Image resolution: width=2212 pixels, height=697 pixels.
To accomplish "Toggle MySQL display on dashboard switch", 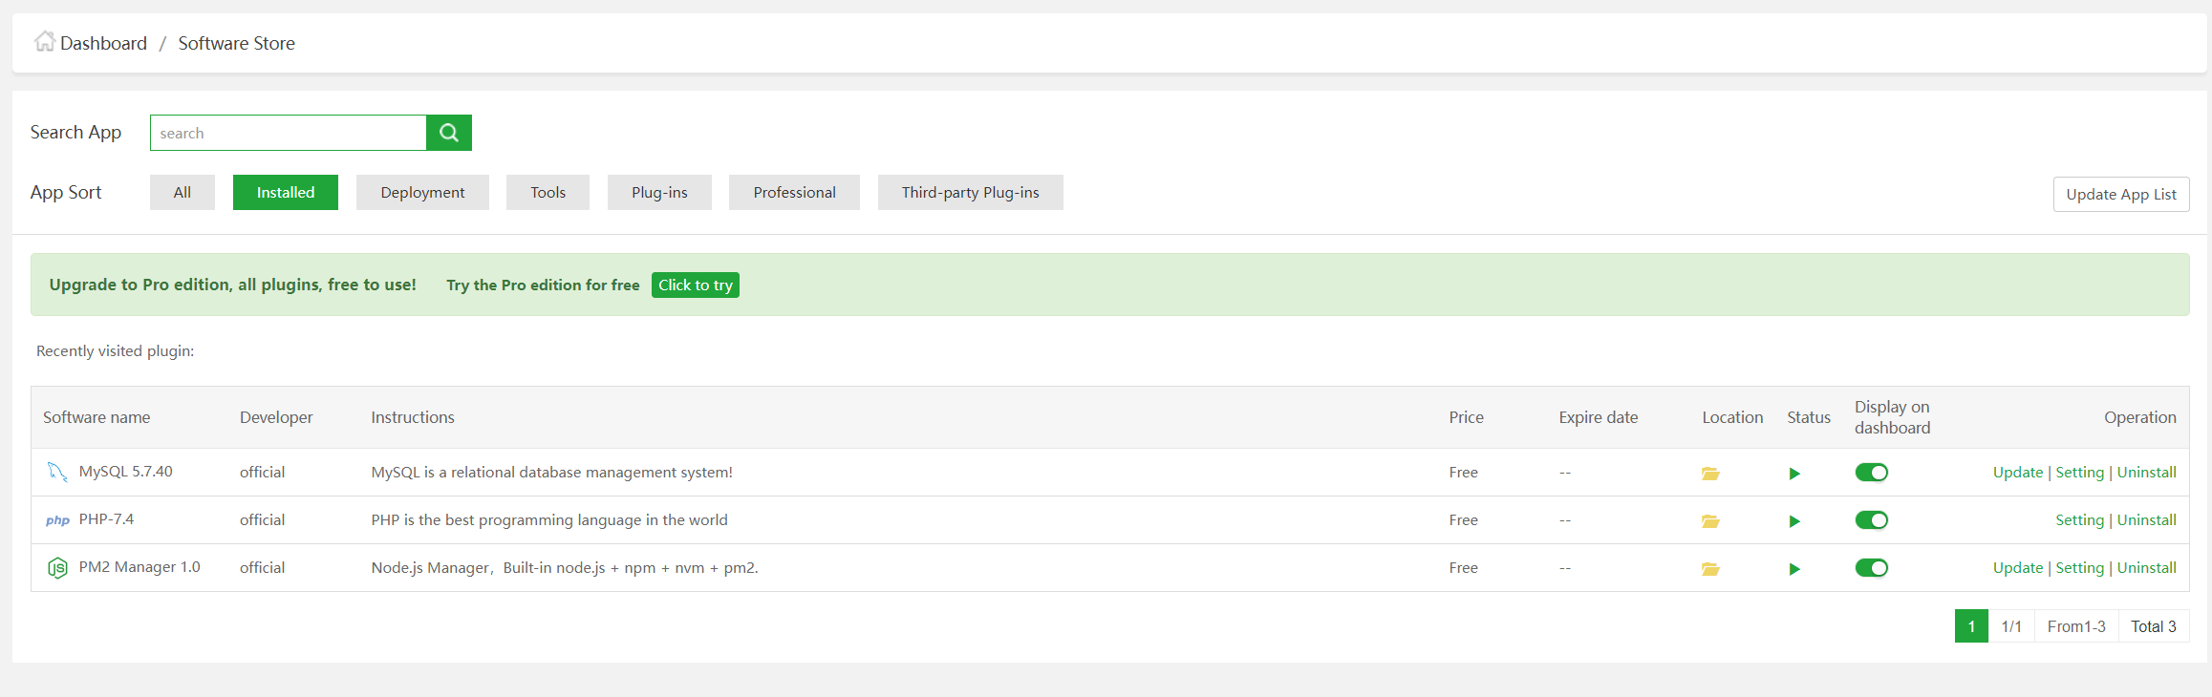I will tap(1871, 473).
